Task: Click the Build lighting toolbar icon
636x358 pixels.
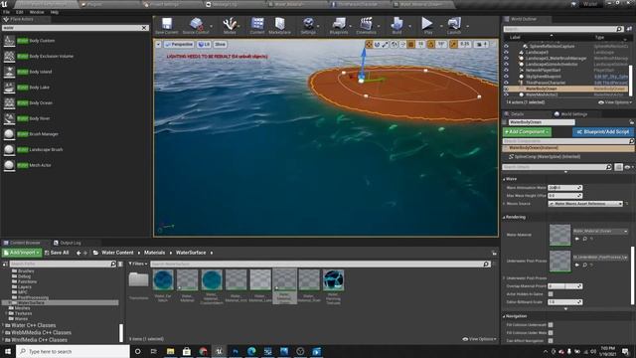Action: pyautogui.click(x=397, y=26)
